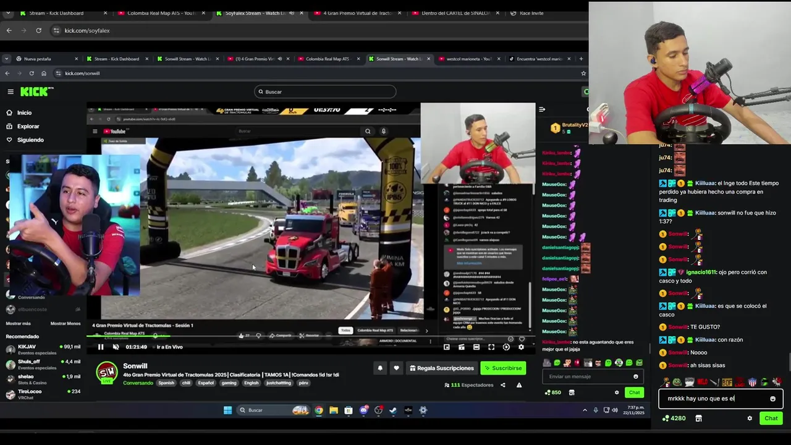Open a new tab with the plus button
The width and height of the screenshot is (791, 445).
point(581,59)
